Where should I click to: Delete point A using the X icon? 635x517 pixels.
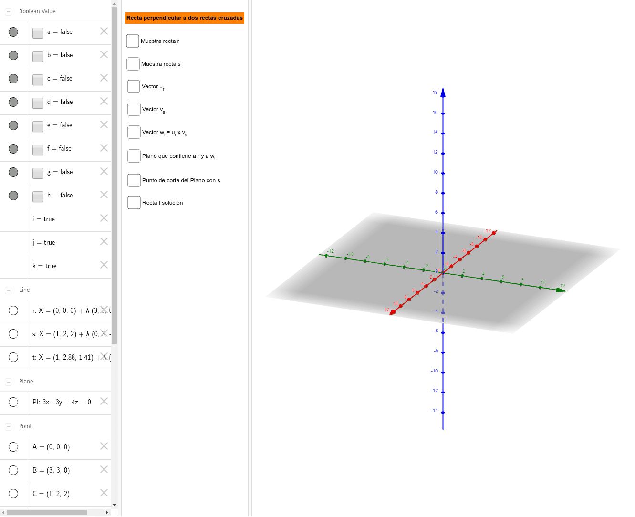coord(104,446)
